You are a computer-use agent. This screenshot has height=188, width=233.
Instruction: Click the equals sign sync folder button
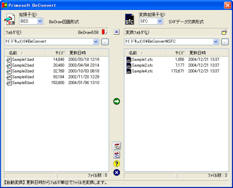tap(116, 32)
